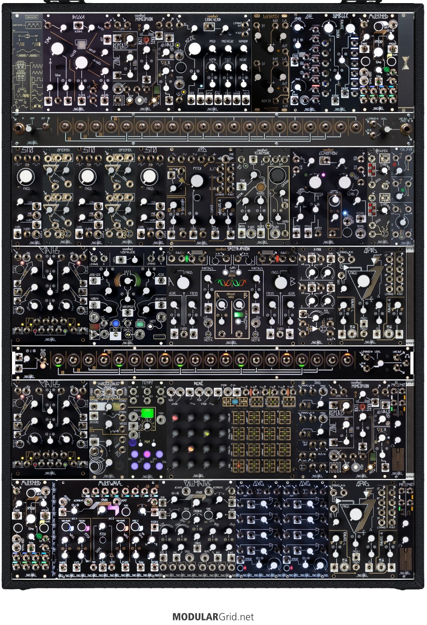Screen dimensions: 427x625
Task: Adjust the Span knob on Multiwave
Action: [x=103, y=510]
